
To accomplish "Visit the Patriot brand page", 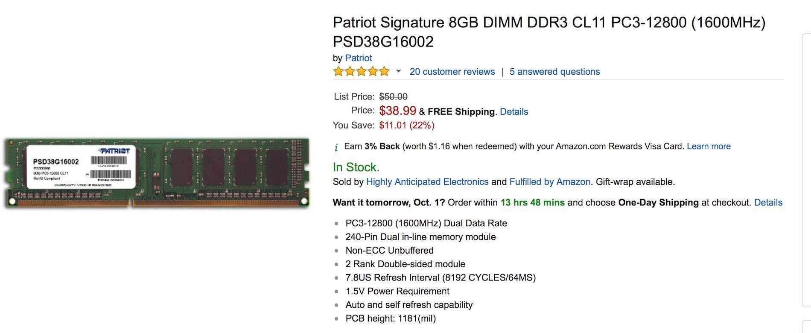I will [358, 58].
